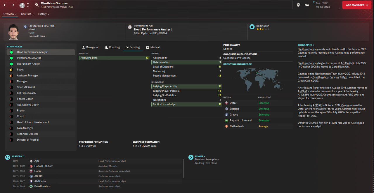Click the green Head Performance Analyst suitability indicator
This screenshot has height=193, width=374.
tap(11, 52)
